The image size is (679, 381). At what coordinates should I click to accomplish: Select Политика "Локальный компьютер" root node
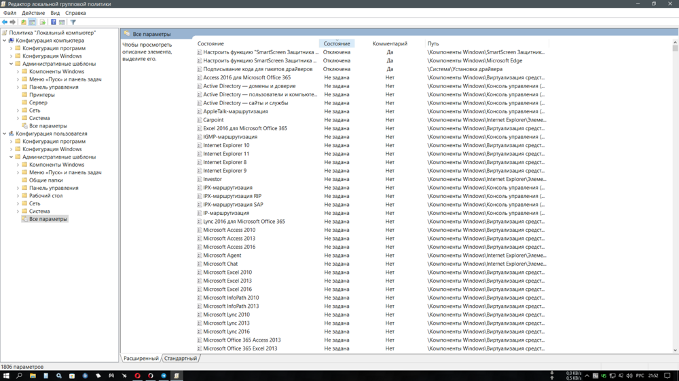tap(52, 33)
